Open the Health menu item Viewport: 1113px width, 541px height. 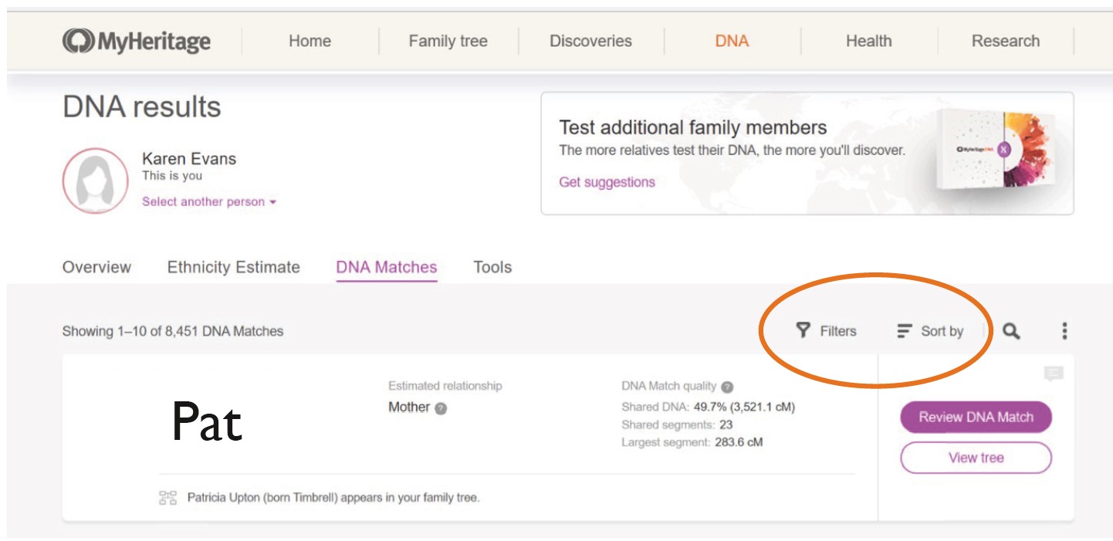(868, 41)
